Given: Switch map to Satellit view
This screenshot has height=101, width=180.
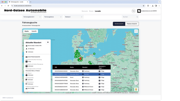Looking at the screenshot, I should click(34, 31).
